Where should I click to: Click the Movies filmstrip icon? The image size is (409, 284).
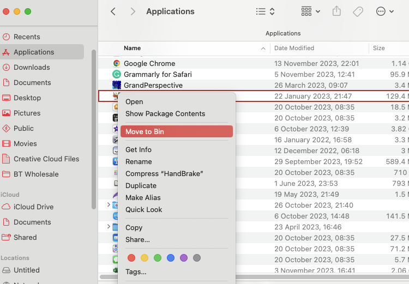point(6,143)
